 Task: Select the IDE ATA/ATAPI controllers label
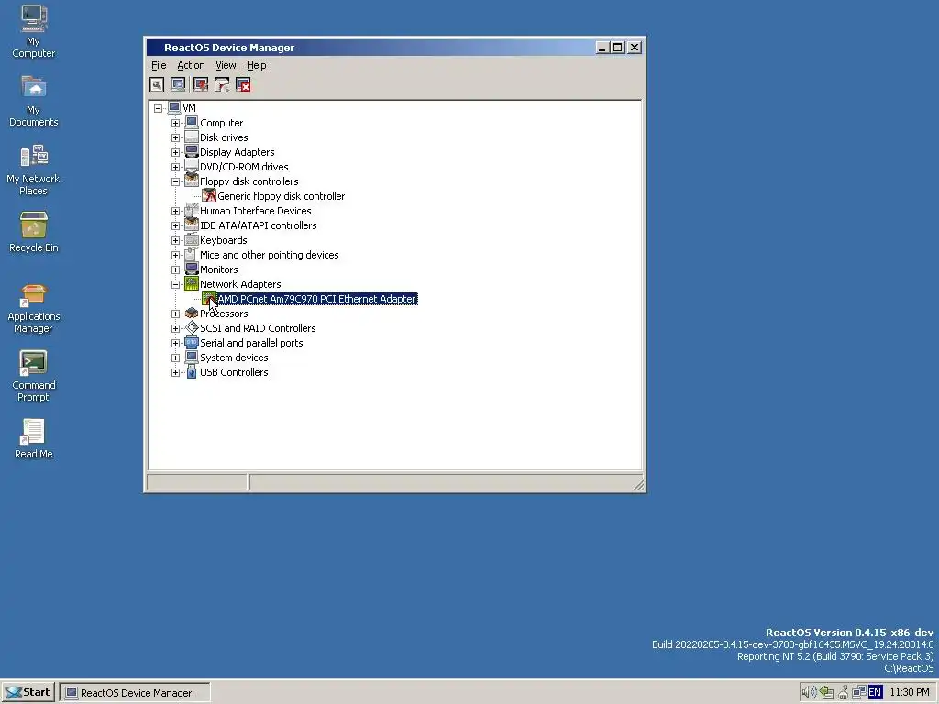[258, 225]
